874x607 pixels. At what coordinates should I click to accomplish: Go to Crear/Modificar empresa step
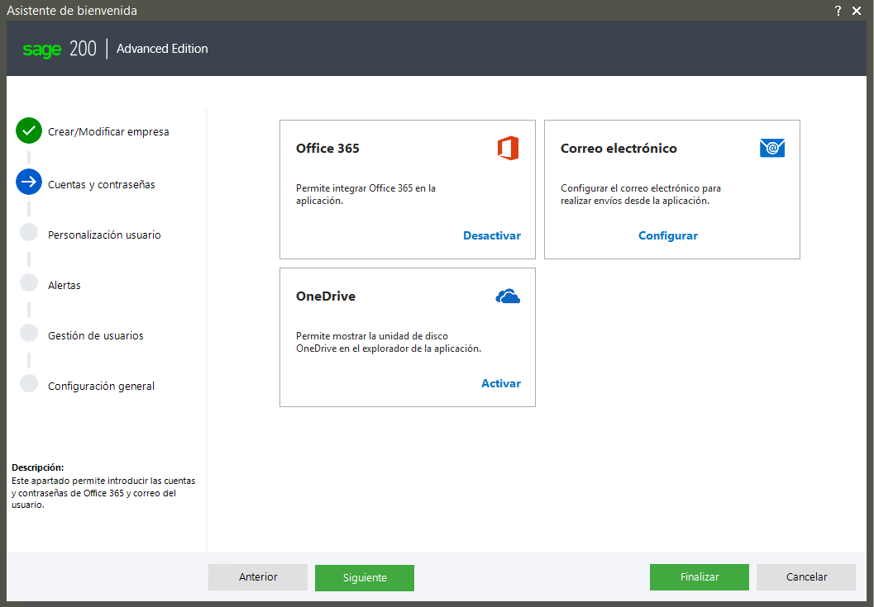pos(108,132)
